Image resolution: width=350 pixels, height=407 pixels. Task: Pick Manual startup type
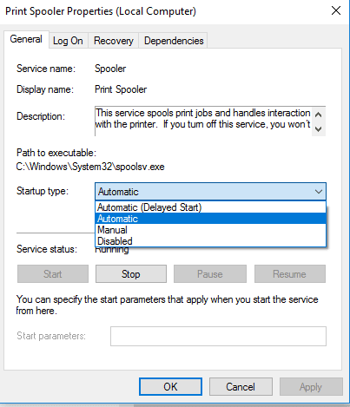[210, 230]
